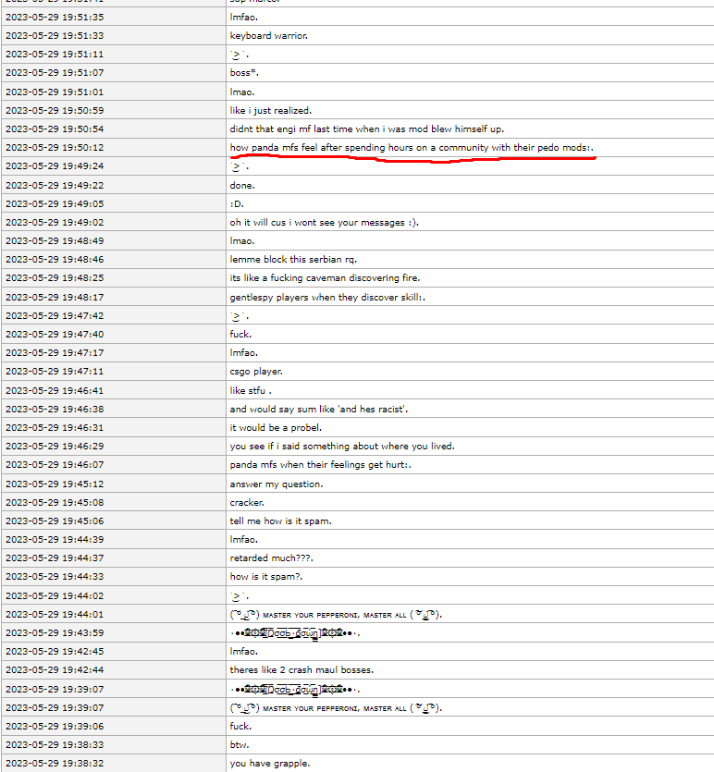Select the 'it would be a probel.' message
The image size is (714, 772).
(276, 428)
